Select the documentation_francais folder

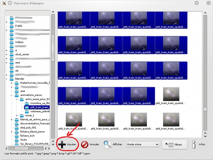coord(35,123)
